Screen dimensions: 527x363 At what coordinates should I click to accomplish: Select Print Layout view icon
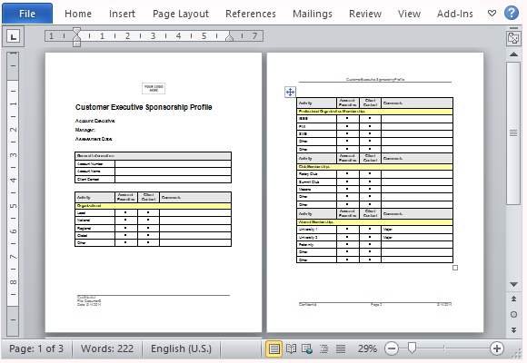click(x=273, y=348)
